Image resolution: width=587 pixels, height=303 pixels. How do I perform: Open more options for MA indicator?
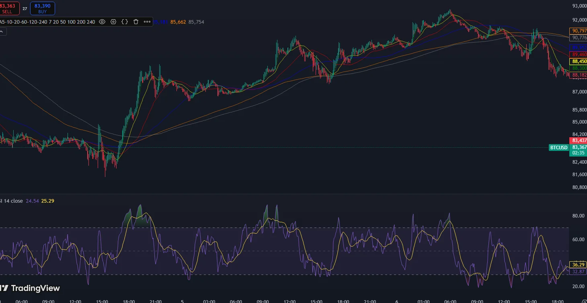click(147, 22)
